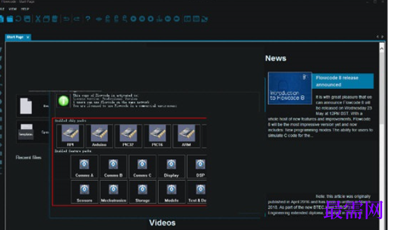Open the Models feature pack
The height and width of the screenshot is (230, 395).
coord(171,192)
